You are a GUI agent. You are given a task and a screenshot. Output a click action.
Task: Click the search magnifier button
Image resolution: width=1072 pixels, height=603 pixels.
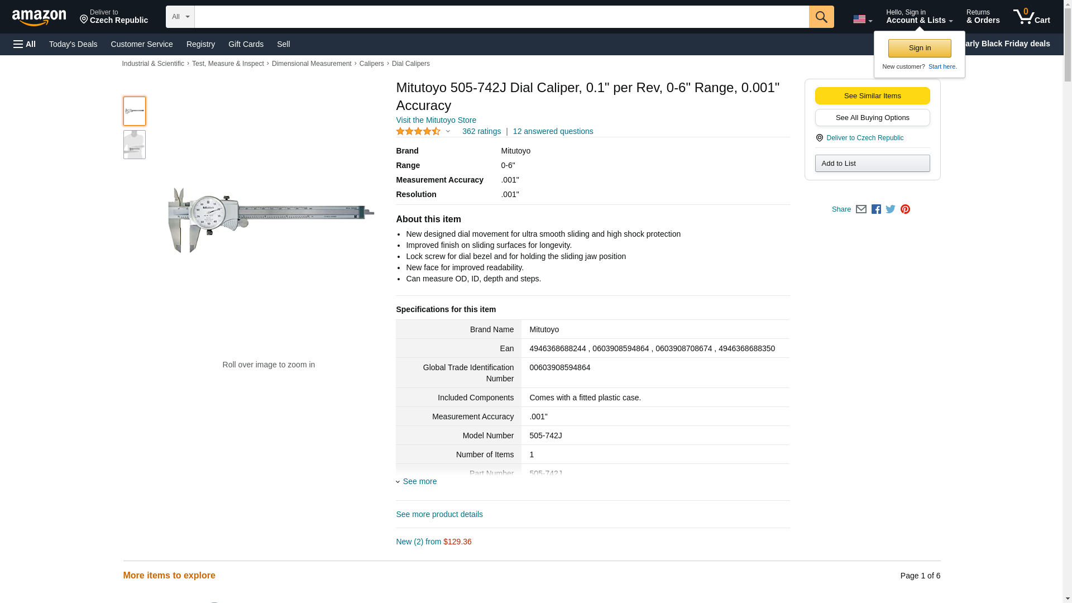tap(821, 17)
